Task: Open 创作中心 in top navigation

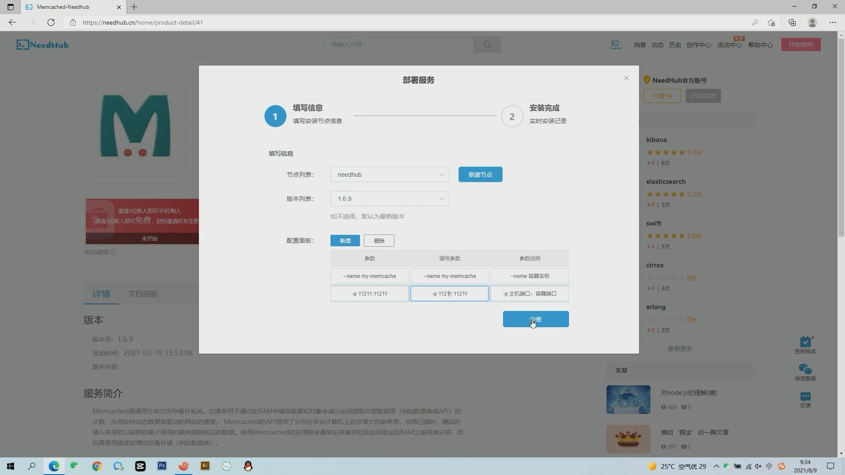Action: click(698, 45)
